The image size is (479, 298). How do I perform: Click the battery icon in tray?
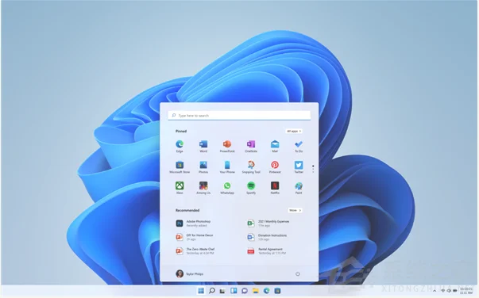[x=455, y=291]
